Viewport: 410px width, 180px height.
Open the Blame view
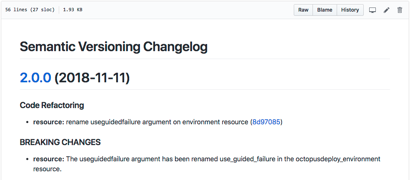pyautogui.click(x=325, y=10)
